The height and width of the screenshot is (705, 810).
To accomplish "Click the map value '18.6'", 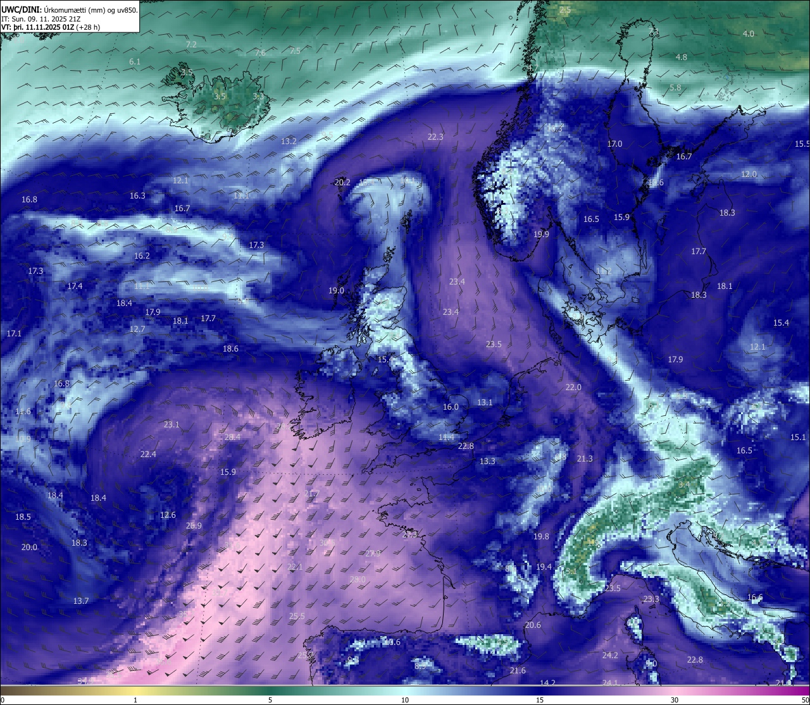I will coord(230,349).
